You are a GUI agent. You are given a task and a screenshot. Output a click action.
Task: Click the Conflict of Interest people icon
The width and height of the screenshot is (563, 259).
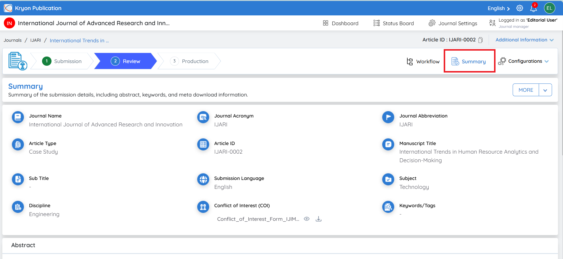tap(203, 207)
